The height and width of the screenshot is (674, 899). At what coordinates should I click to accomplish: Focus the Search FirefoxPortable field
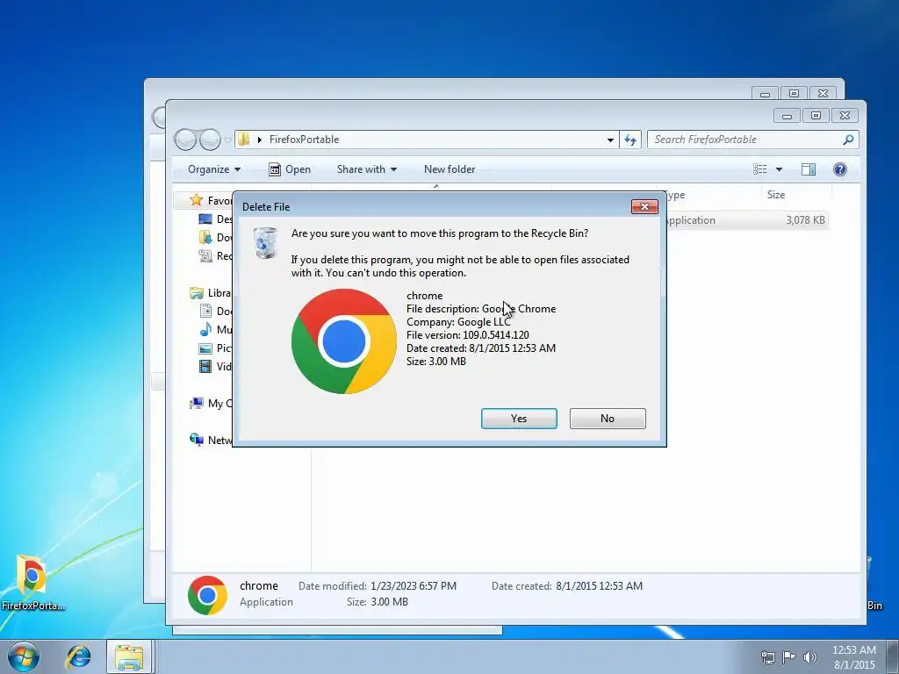tap(752, 140)
